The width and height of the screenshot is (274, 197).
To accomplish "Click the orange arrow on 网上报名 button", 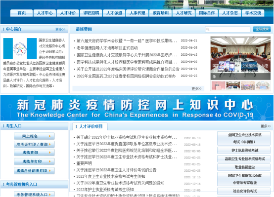I will (x=50, y=136).
